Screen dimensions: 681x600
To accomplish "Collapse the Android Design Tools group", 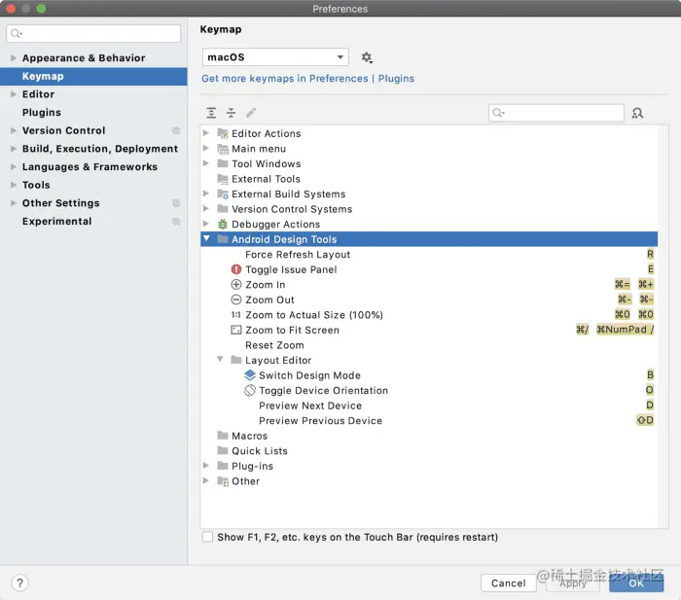I will click(x=206, y=238).
